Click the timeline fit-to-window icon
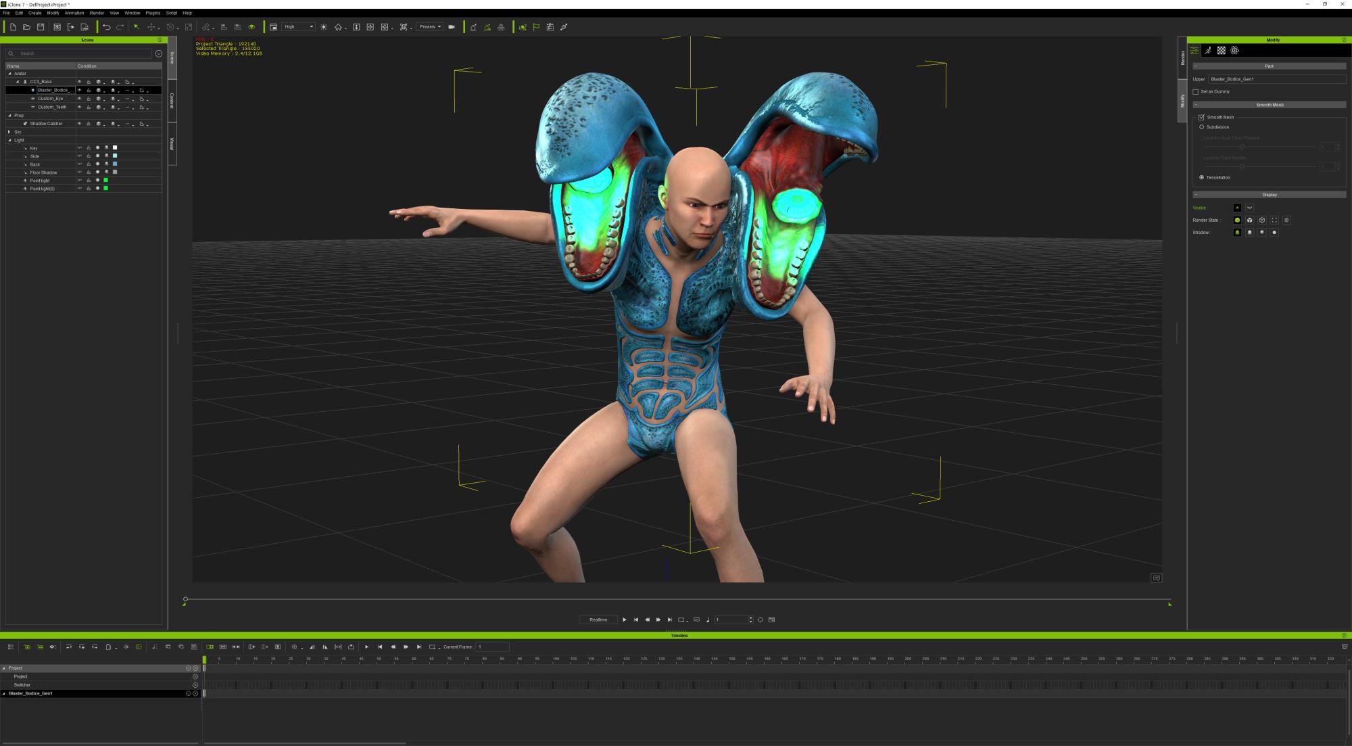This screenshot has width=1352, height=746. tap(338, 647)
